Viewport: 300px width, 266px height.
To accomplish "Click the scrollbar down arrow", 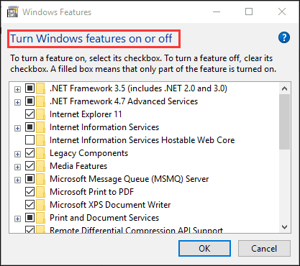I will (285, 227).
